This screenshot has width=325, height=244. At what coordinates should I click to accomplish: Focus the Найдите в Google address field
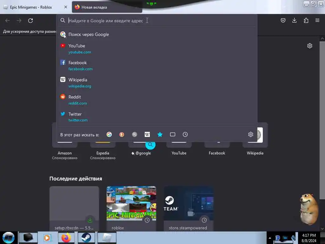pos(157,21)
